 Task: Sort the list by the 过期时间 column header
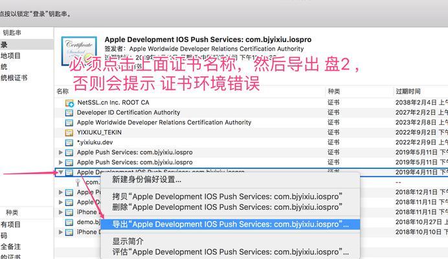coord(408,91)
